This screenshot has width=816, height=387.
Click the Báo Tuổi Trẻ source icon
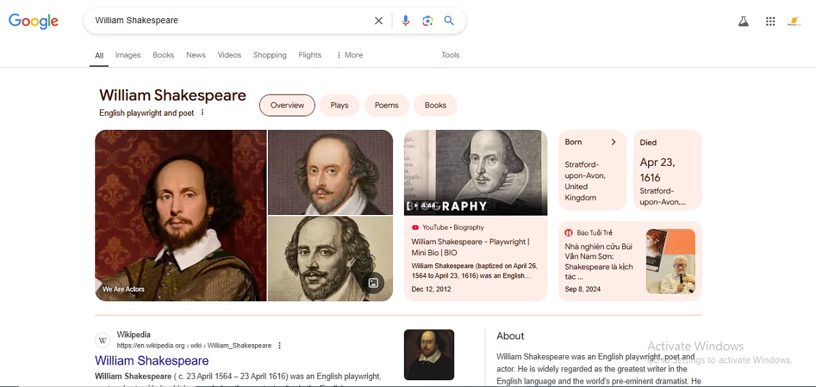[569, 233]
